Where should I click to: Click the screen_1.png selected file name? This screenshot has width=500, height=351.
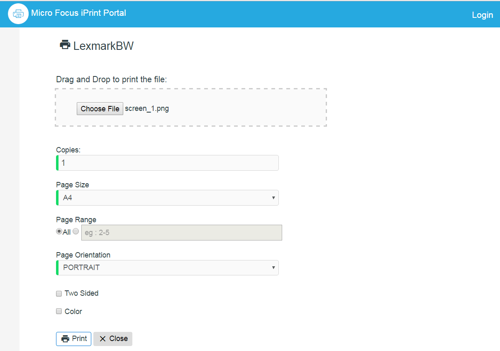pos(147,109)
